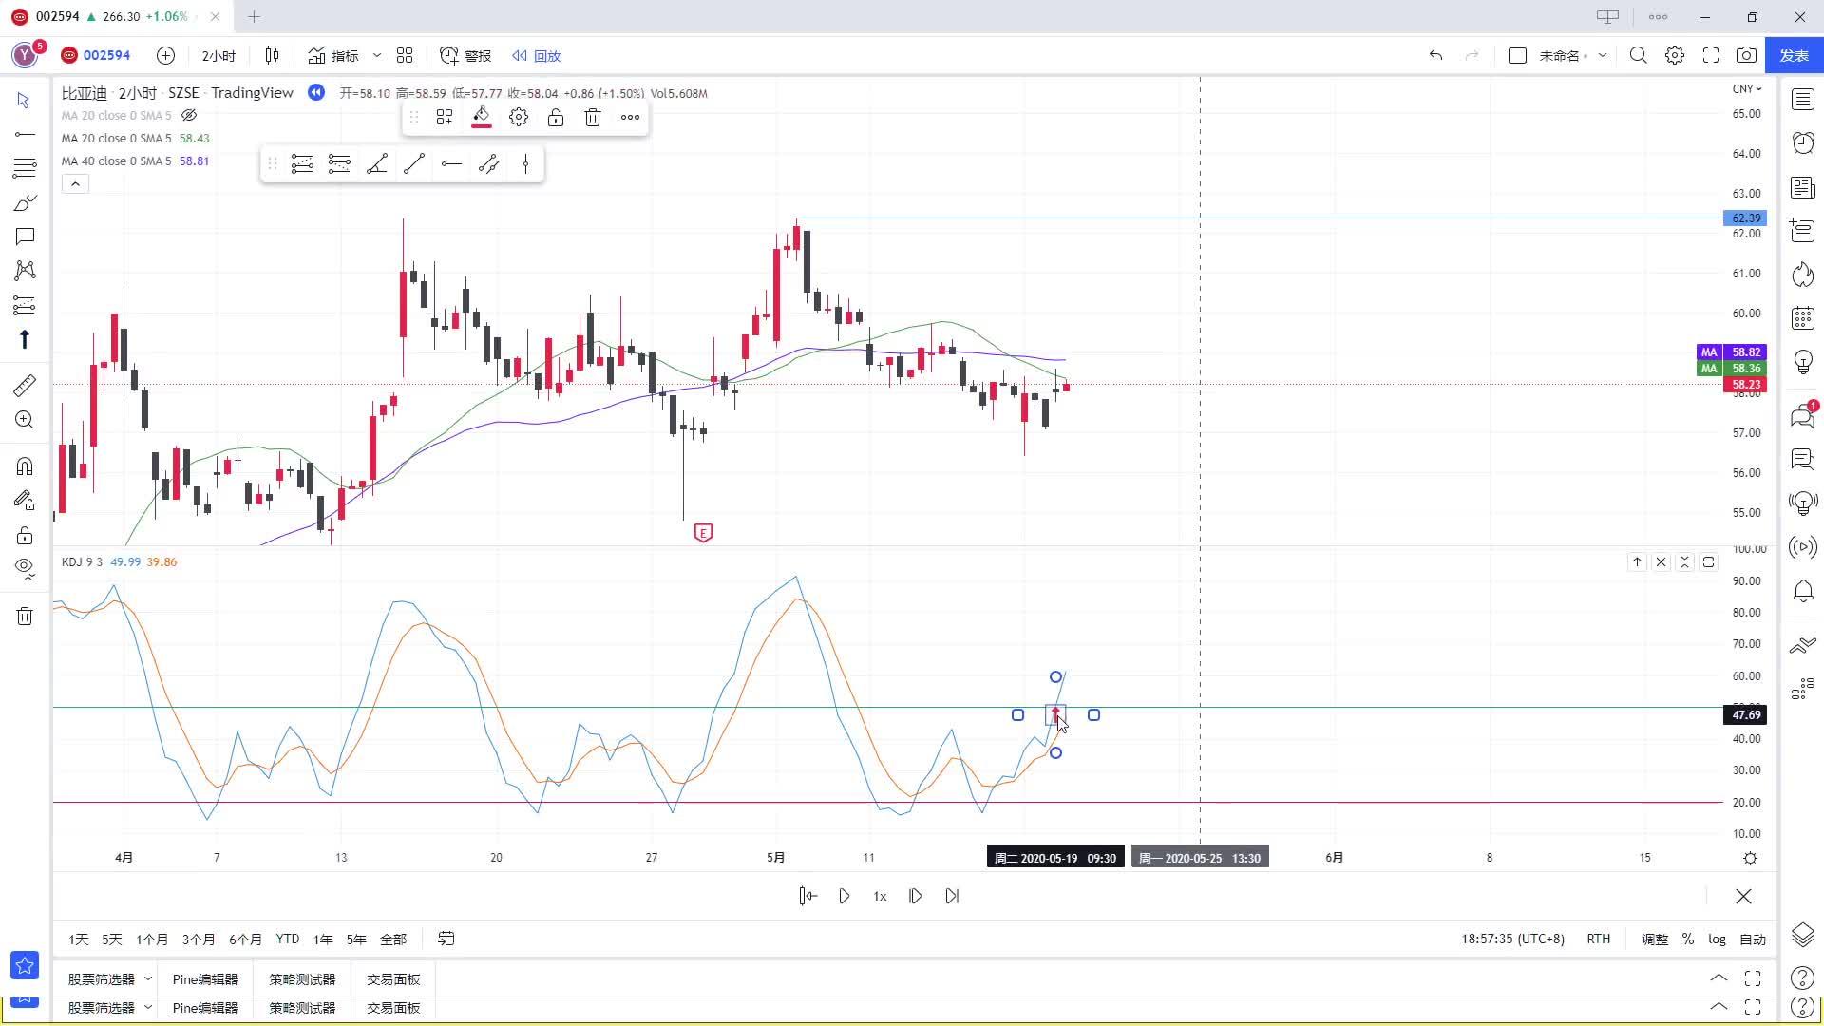
Task: Click the trash icon in left sidebar
Action: [25, 617]
